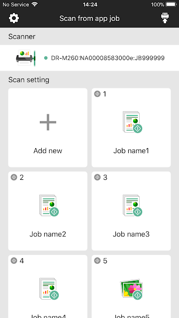Tap the plus icon to add new
Viewport: 179px width, 318px height.
[48, 122]
